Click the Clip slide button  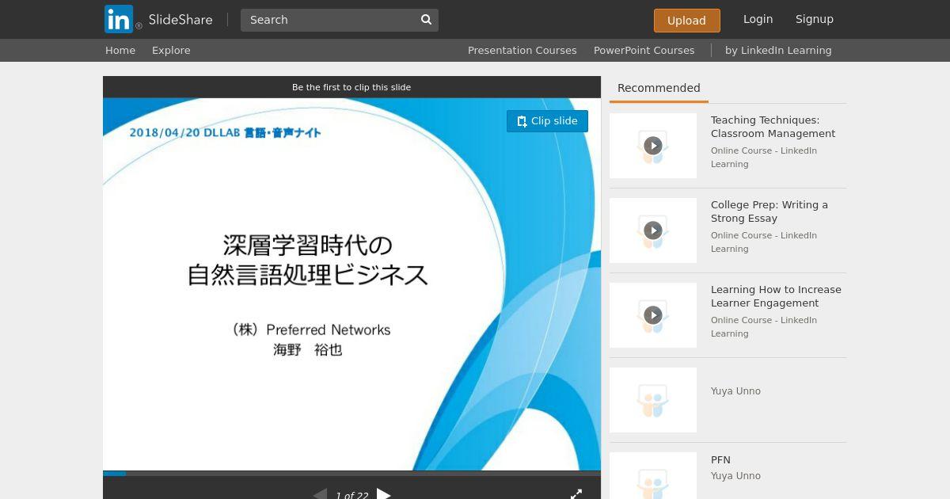point(547,121)
